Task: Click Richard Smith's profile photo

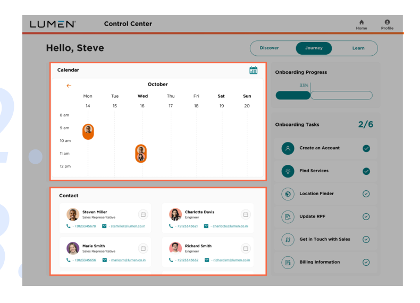Action: 175,248
